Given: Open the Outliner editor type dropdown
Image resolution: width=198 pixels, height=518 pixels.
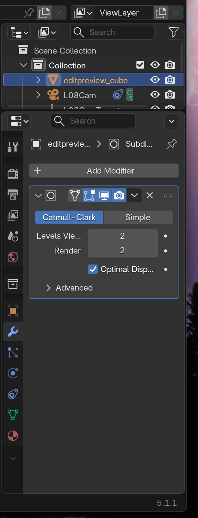Looking at the screenshot, I should tap(19, 32).
